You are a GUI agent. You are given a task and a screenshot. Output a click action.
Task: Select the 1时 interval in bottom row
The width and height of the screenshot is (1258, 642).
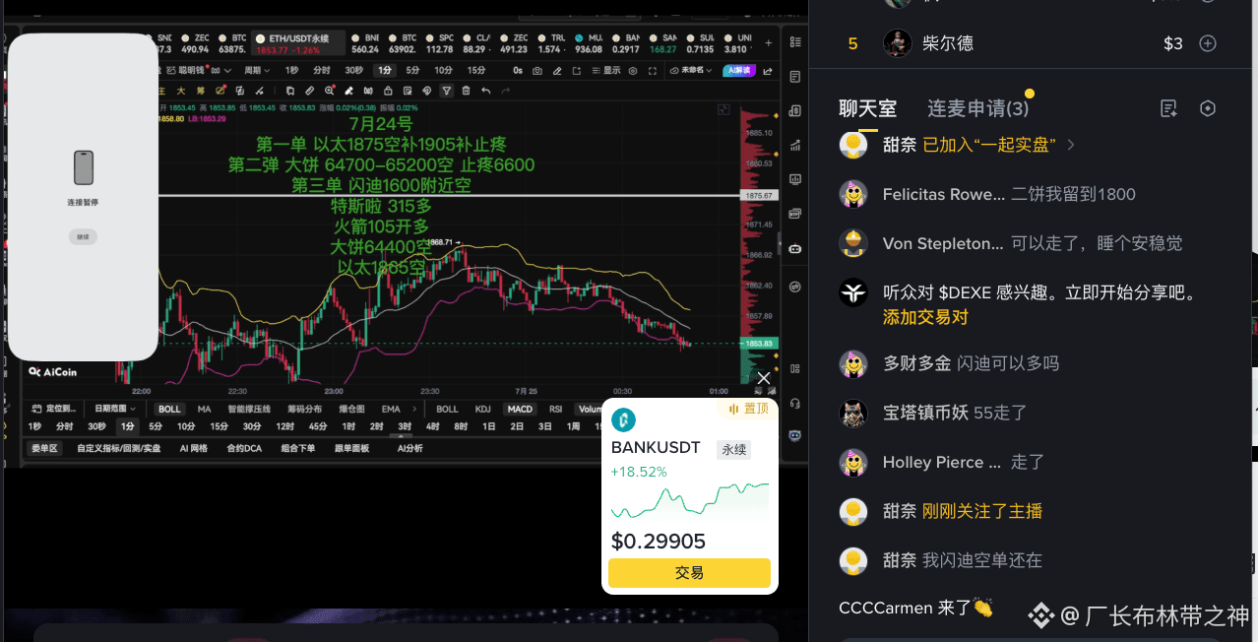347,426
